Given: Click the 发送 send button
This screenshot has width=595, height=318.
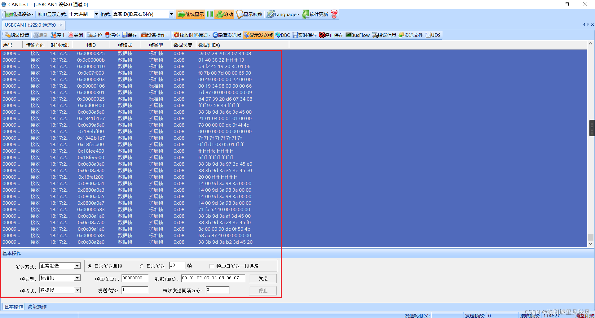Looking at the screenshot, I should (x=263, y=278).
